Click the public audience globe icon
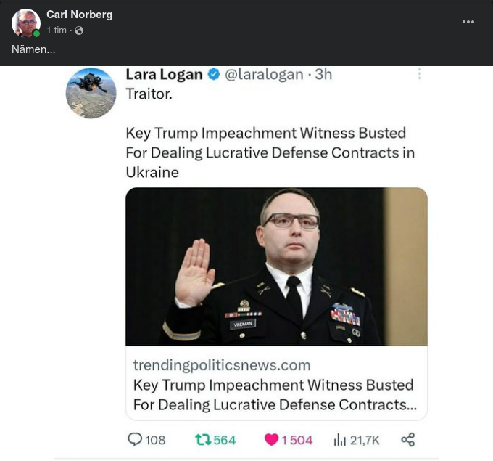The image size is (493, 461). (x=79, y=30)
